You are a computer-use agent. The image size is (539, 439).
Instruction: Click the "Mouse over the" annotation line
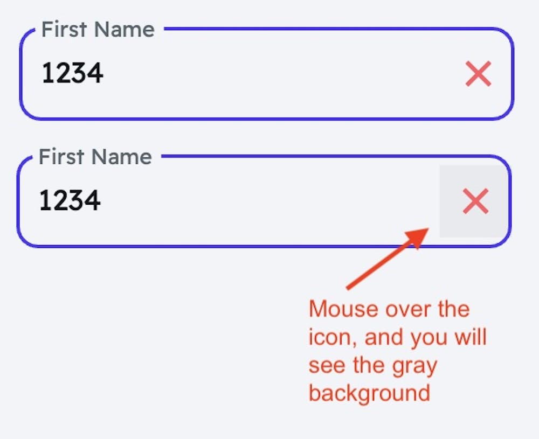click(389, 309)
